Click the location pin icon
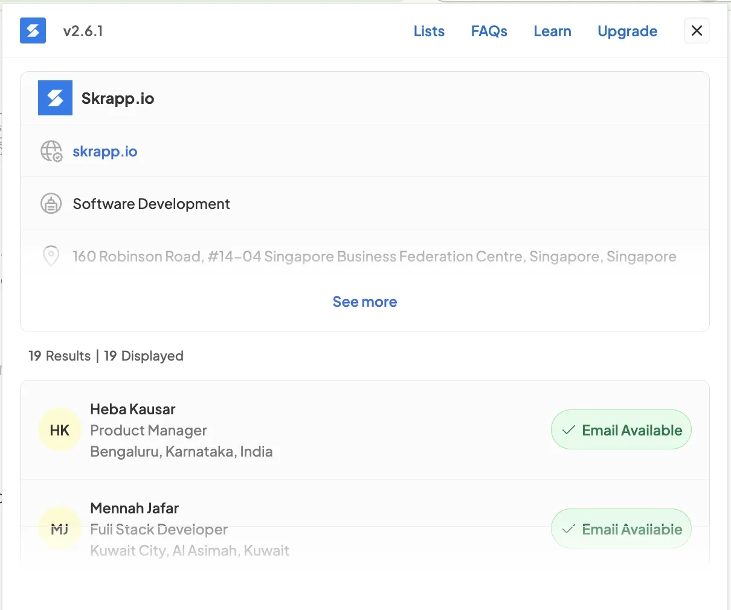731x610 pixels. pos(51,256)
